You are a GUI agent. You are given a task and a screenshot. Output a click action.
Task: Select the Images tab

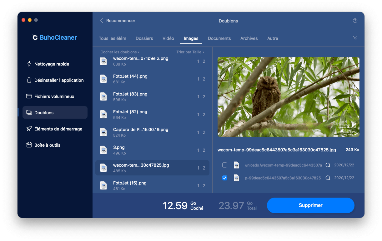(x=191, y=38)
